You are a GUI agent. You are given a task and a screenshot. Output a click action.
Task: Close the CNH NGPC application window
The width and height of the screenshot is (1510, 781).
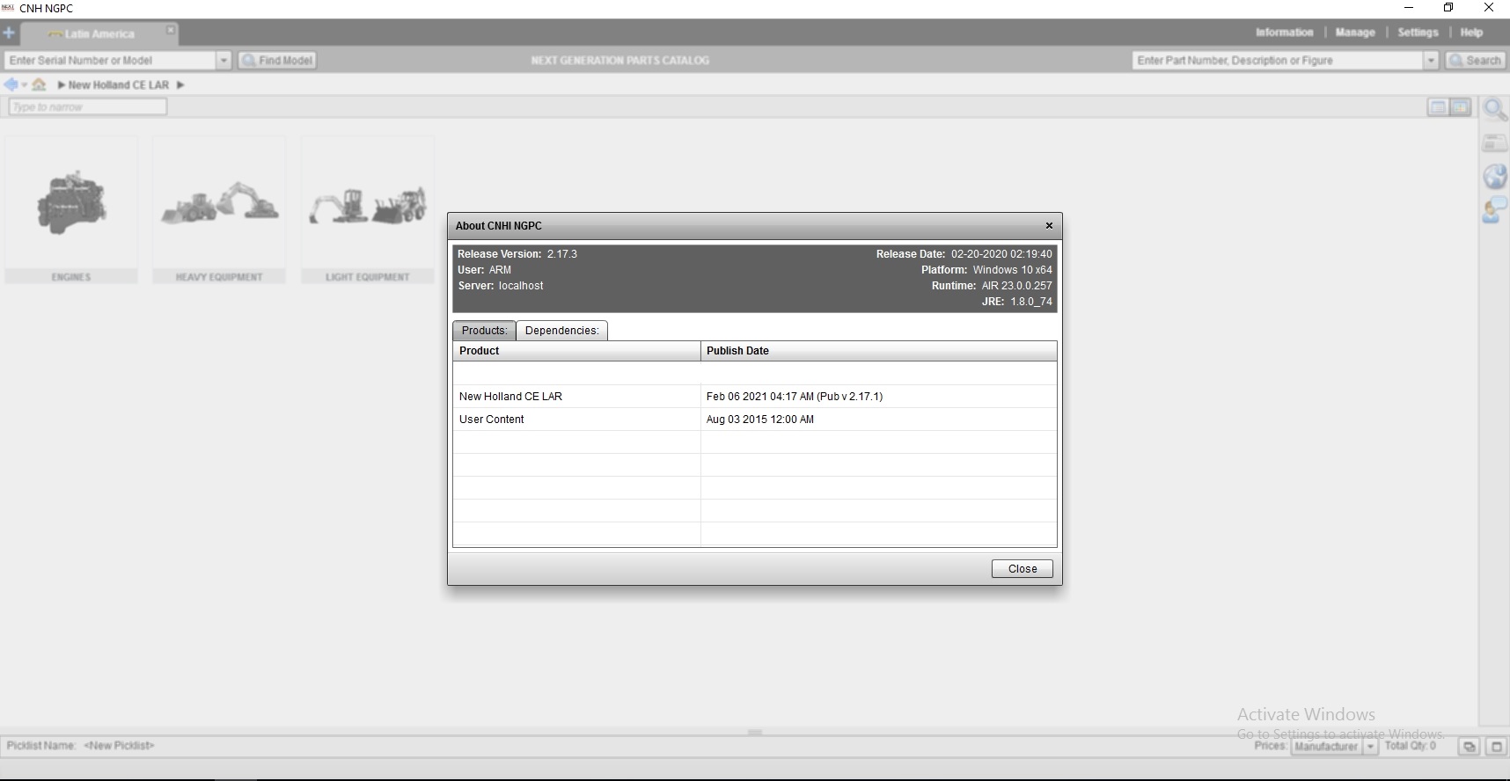point(1489,8)
